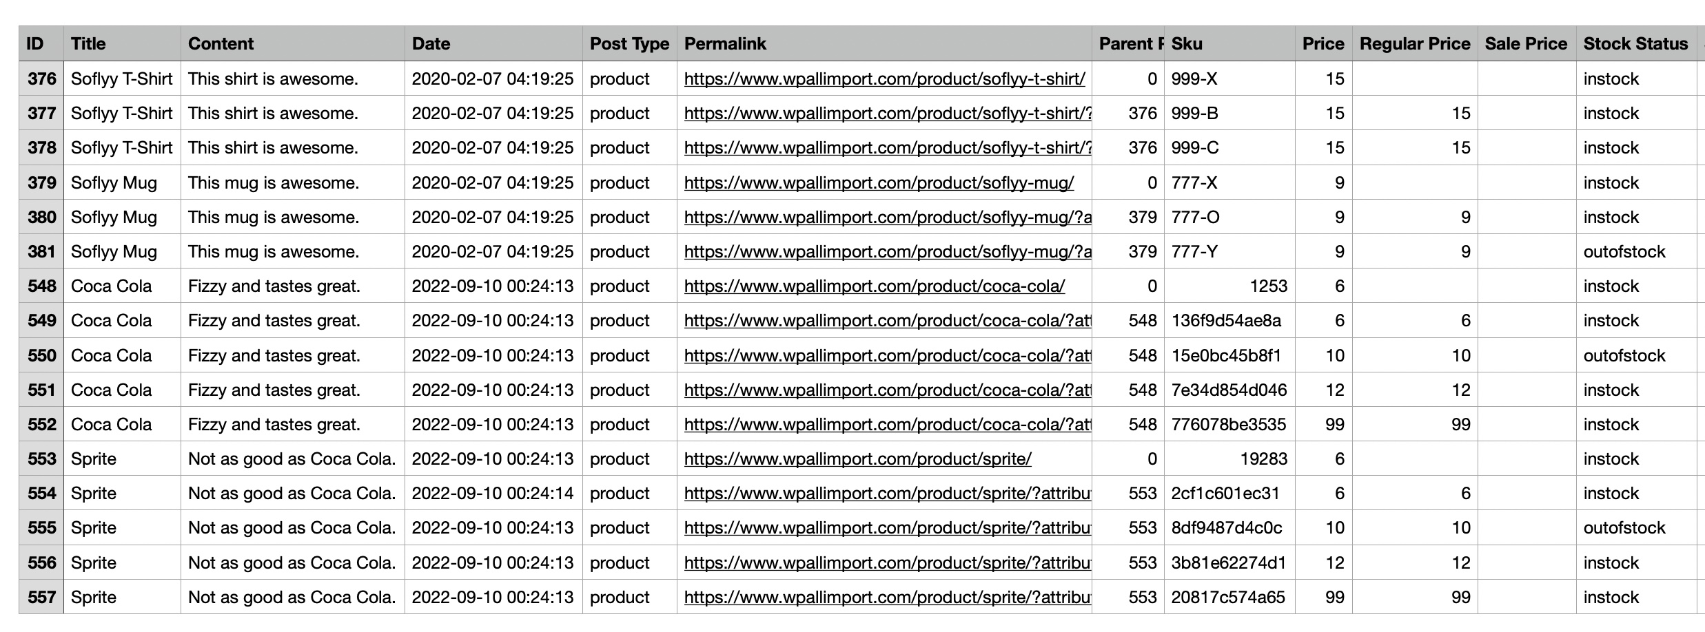Select the Stock Status column header
The image size is (1705, 632).
click(1635, 44)
